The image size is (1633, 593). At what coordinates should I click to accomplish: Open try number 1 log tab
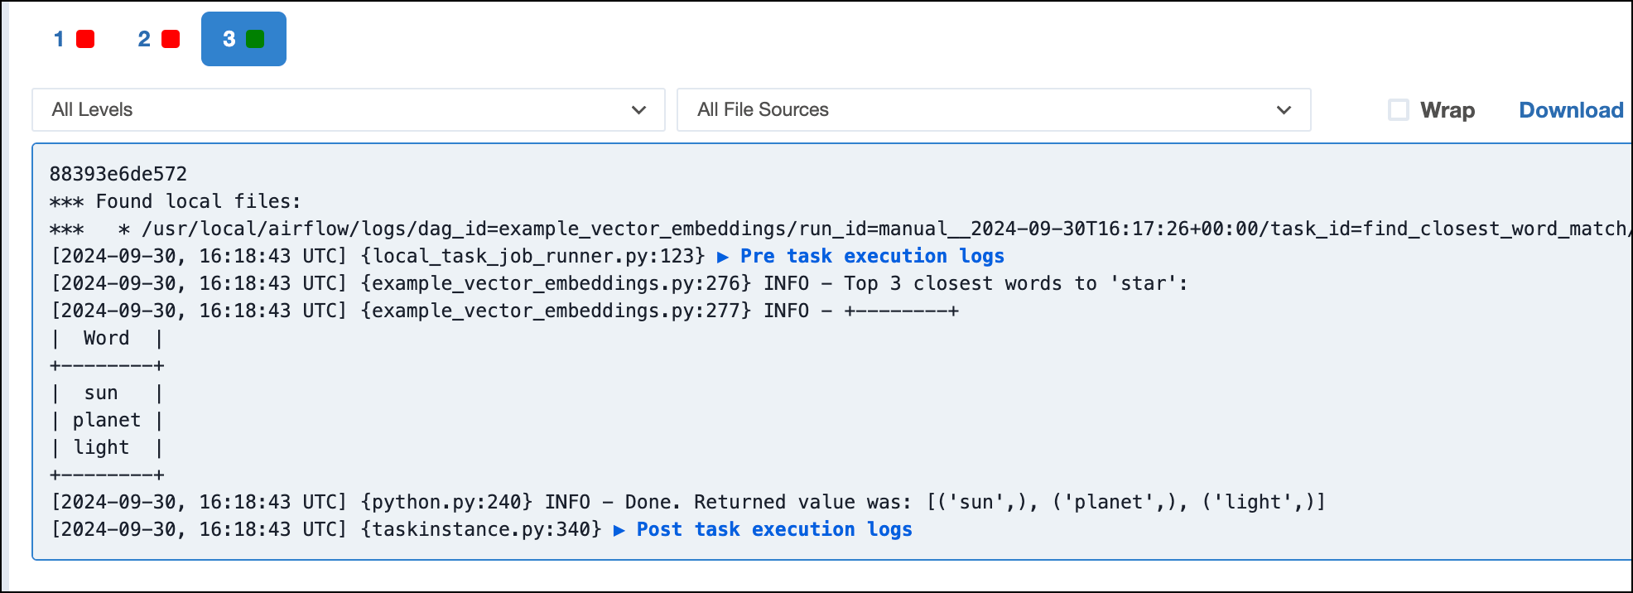coord(74,39)
